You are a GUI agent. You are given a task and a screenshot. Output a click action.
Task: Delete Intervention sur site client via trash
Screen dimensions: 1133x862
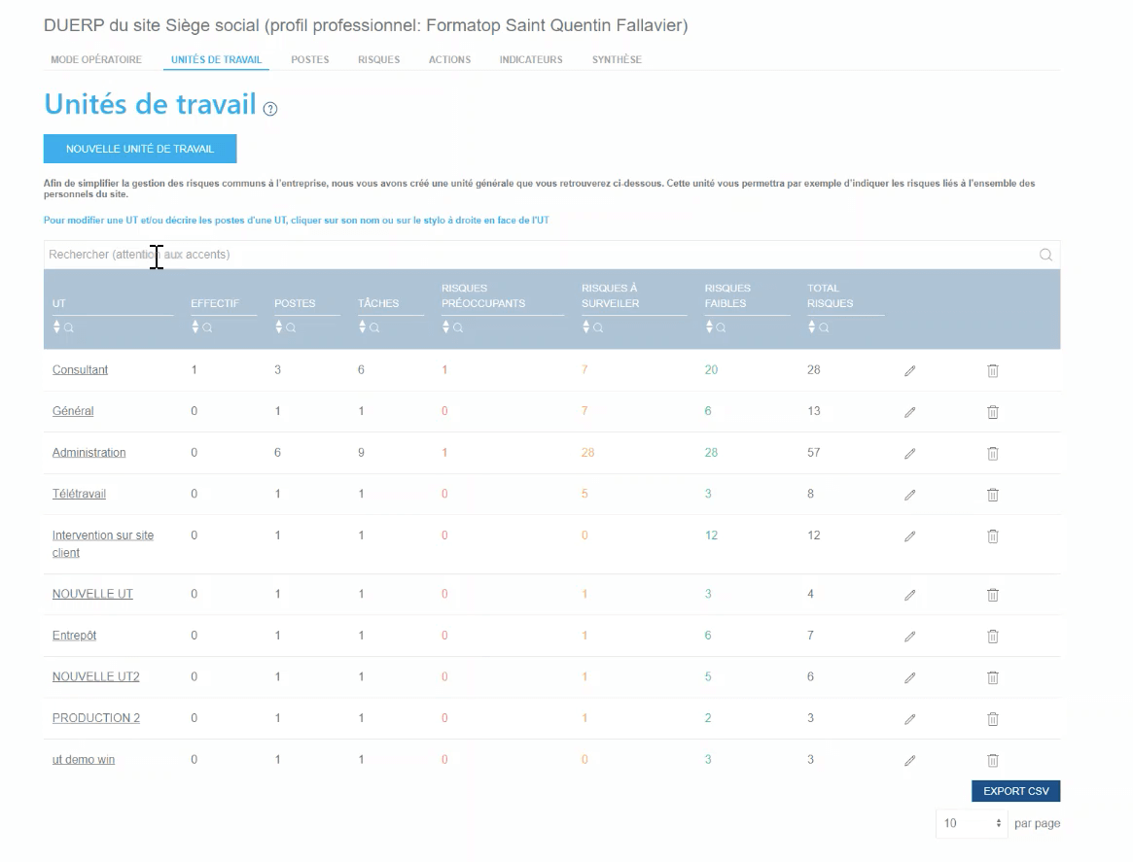coord(993,536)
